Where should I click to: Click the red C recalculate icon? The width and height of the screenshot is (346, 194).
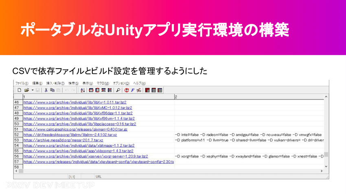(127, 90)
